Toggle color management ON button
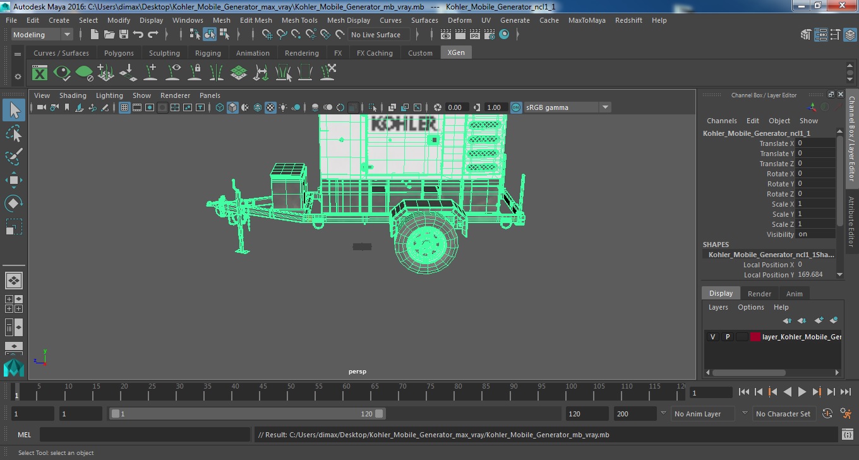Viewport: 859px width, 460px height. (x=516, y=107)
